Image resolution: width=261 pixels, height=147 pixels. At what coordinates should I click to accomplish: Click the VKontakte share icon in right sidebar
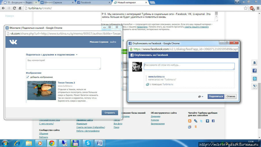point(254,63)
